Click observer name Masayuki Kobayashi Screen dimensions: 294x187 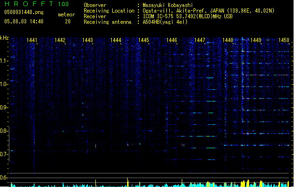[x=168, y=5]
